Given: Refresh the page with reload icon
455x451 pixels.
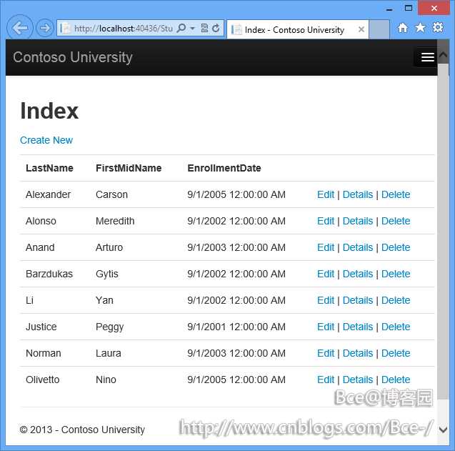Looking at the screenshot, I should (216, 28).
